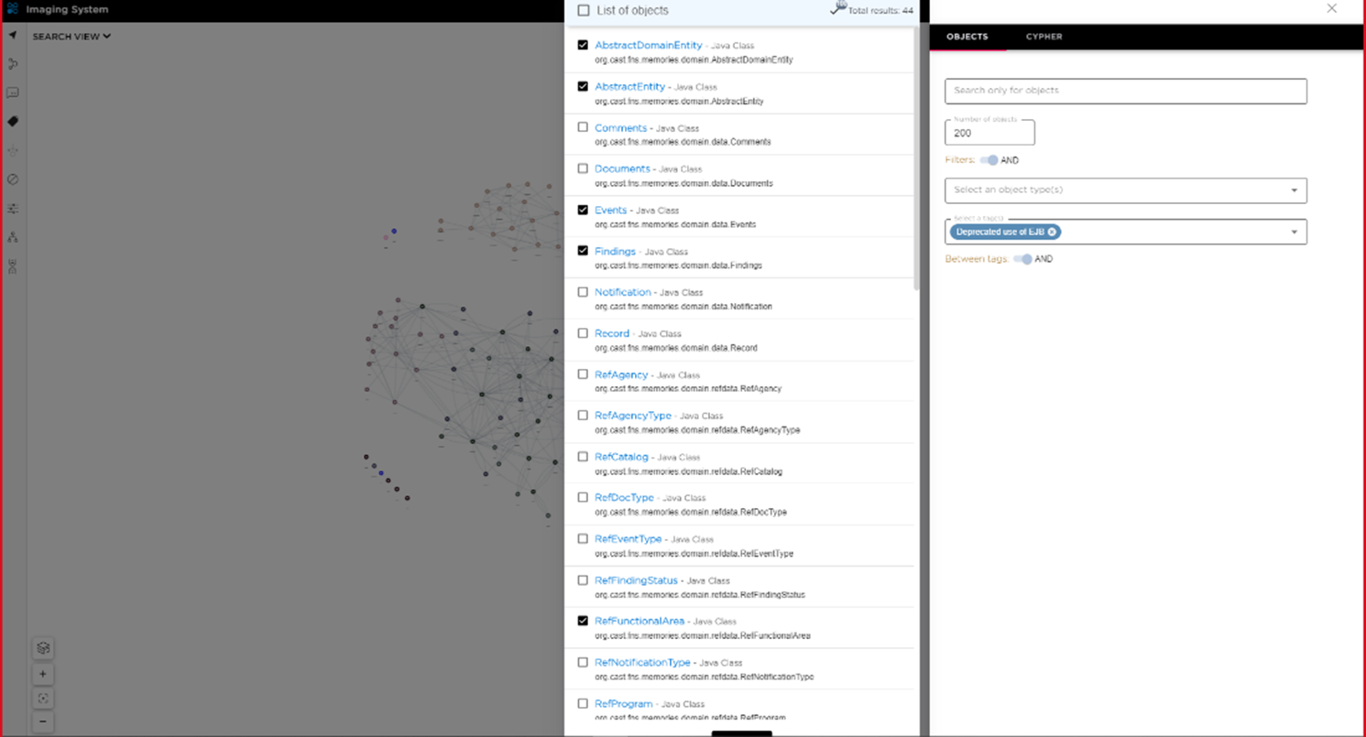Open the RefCatalog object link
Viewport: 1366px width, 737px height.
pyautogui.click(x=621, y=457)
